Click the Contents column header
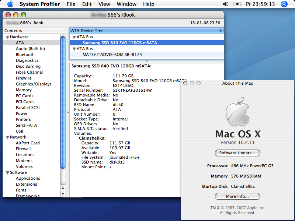The height and width of the screenshot is (221, 295). point(31,31)
